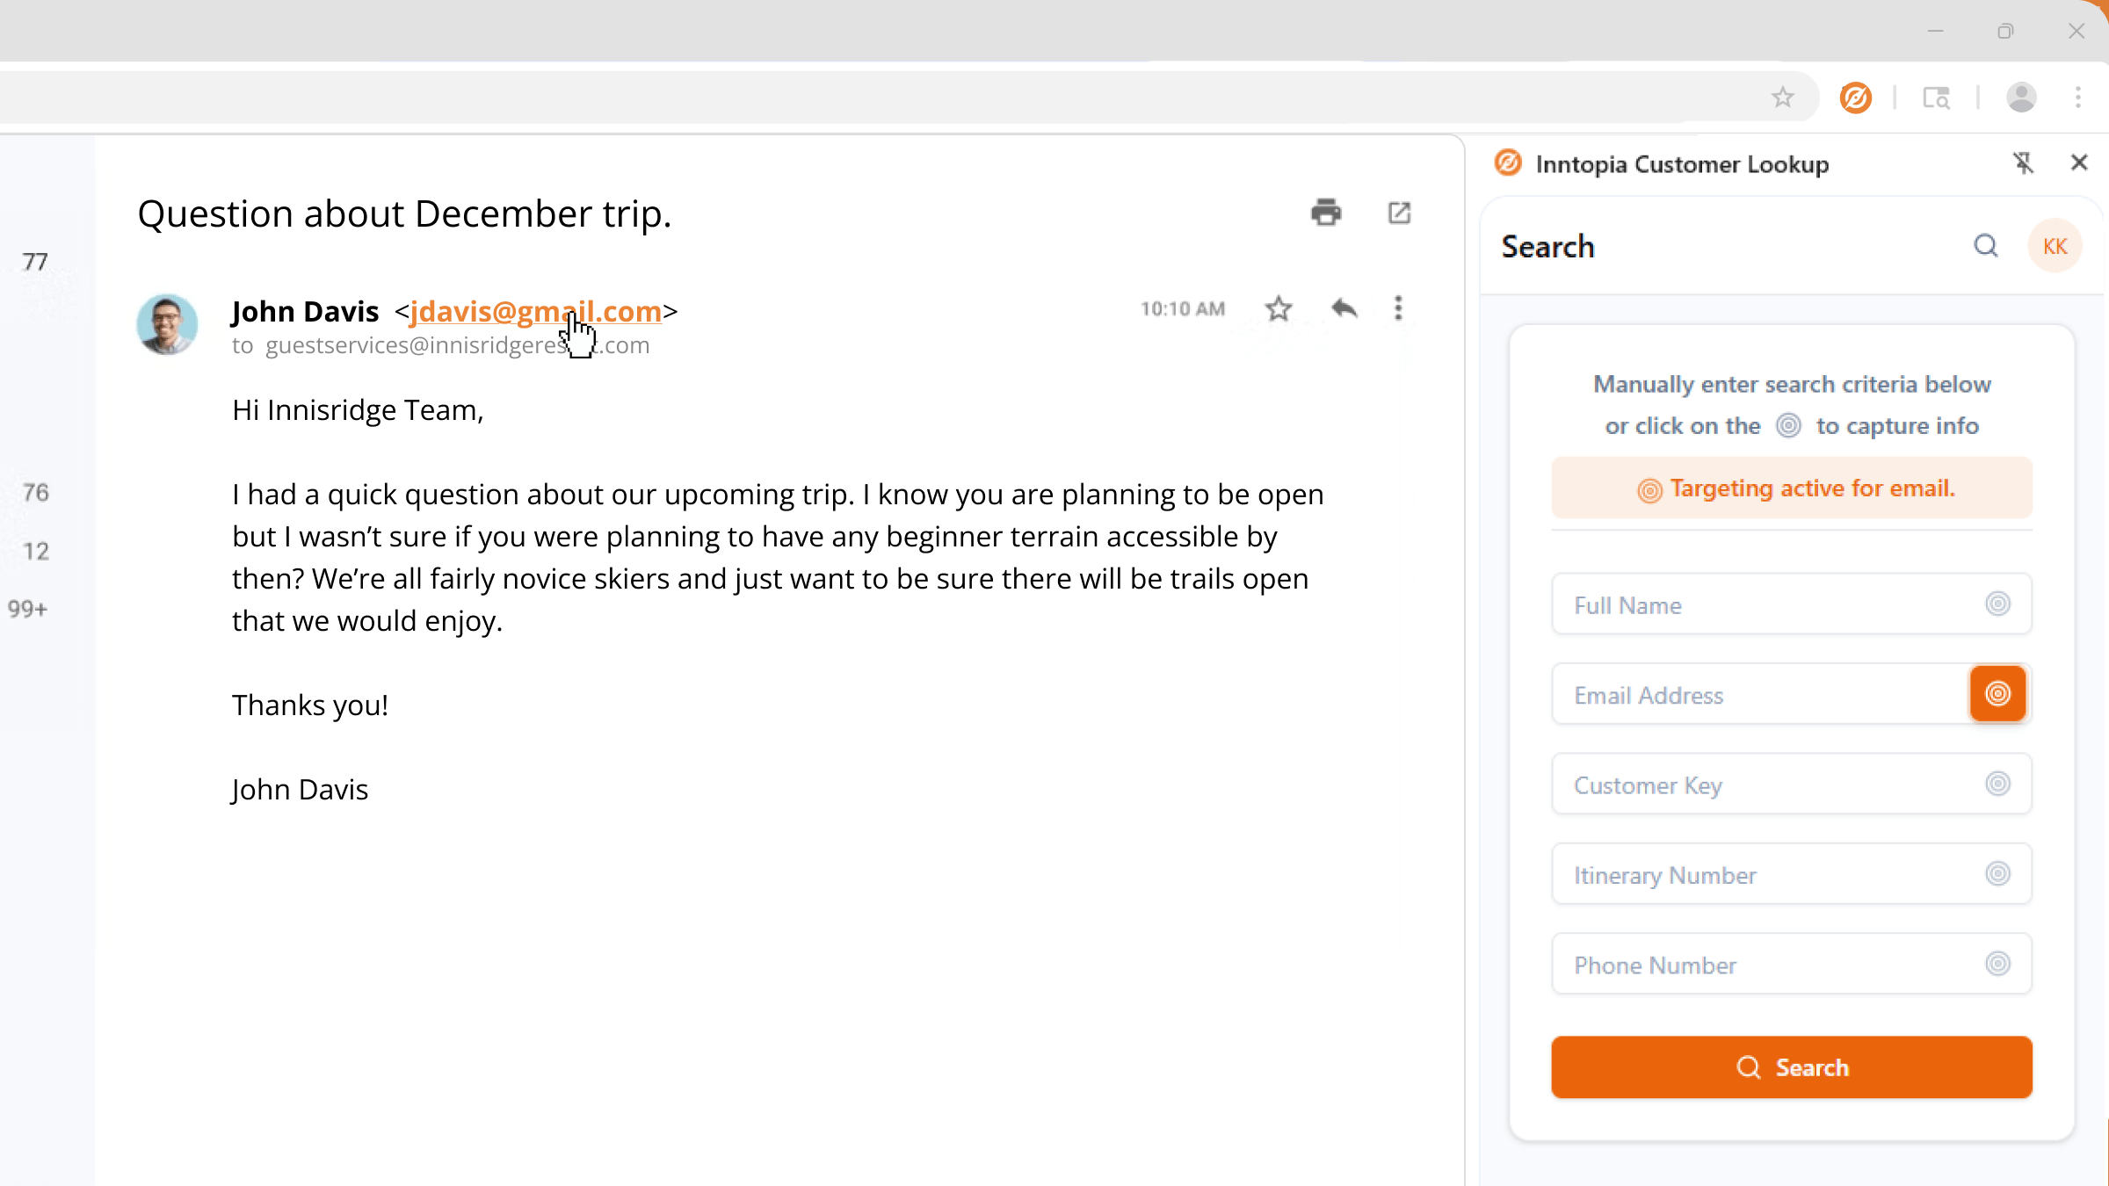
Task: Click the Itinerary Number input field
Action: click(1791, 874)
